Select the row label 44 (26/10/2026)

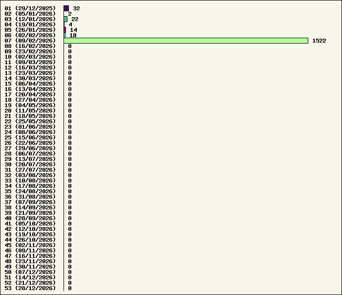pos(30,240)
